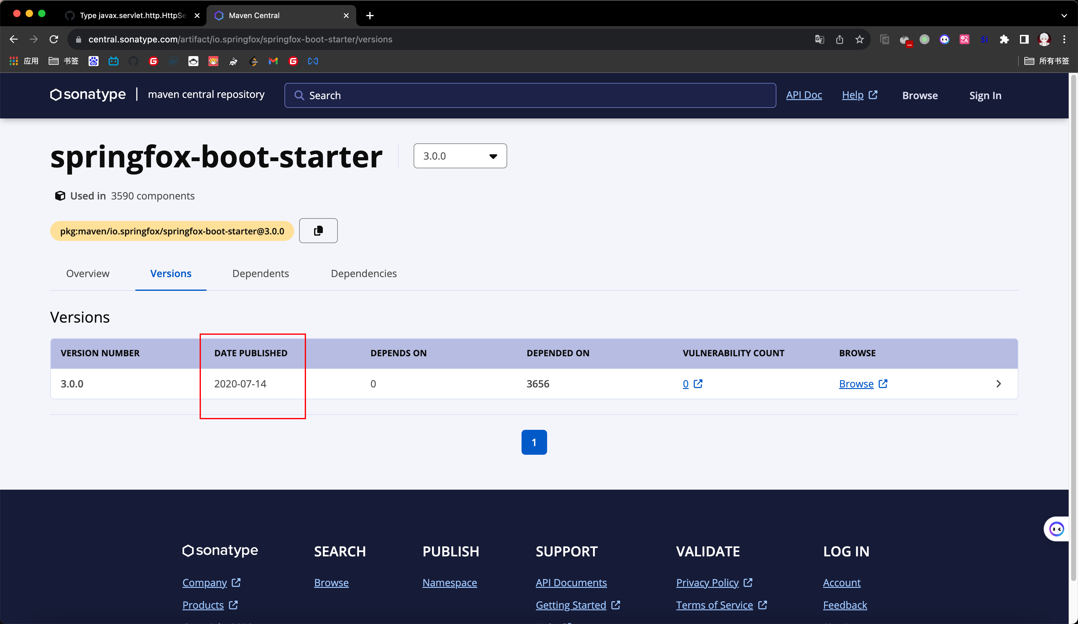Bookmark this page with the star icon
1078x624 pixels.
coord(859,39)
